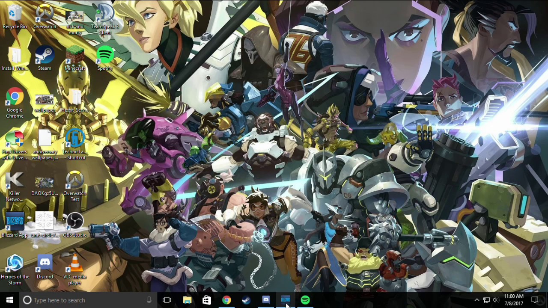548x308 pixels.
Task: Switch to Blizzard app on the taskbar
Action: (x=286, y=300)
